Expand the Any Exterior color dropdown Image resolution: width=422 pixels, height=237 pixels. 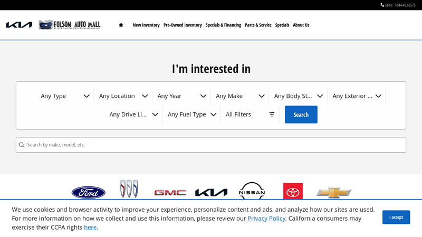coord(357,96)
